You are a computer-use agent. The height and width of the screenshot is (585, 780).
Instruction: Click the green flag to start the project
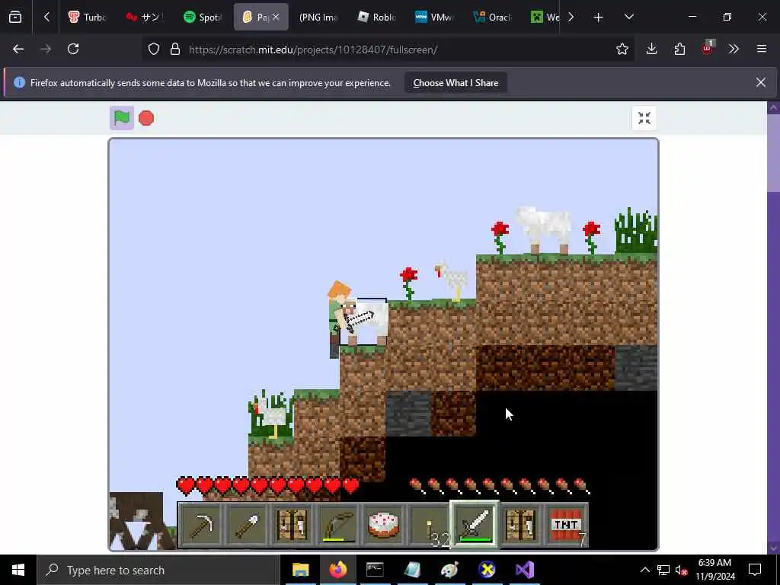point(122,118)
